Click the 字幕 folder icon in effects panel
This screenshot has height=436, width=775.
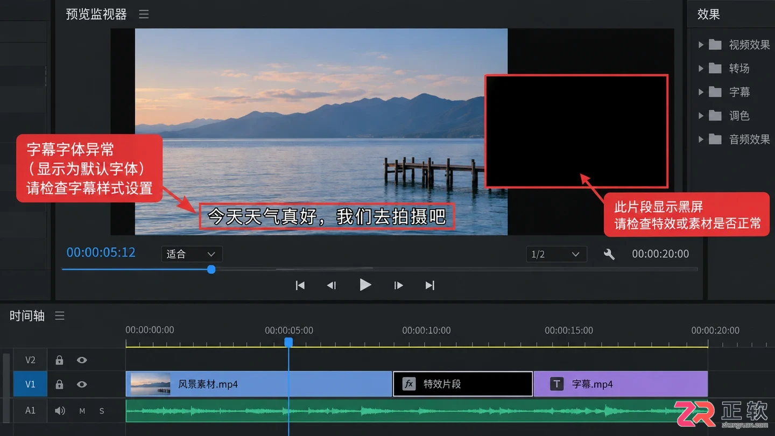point(715,92)
